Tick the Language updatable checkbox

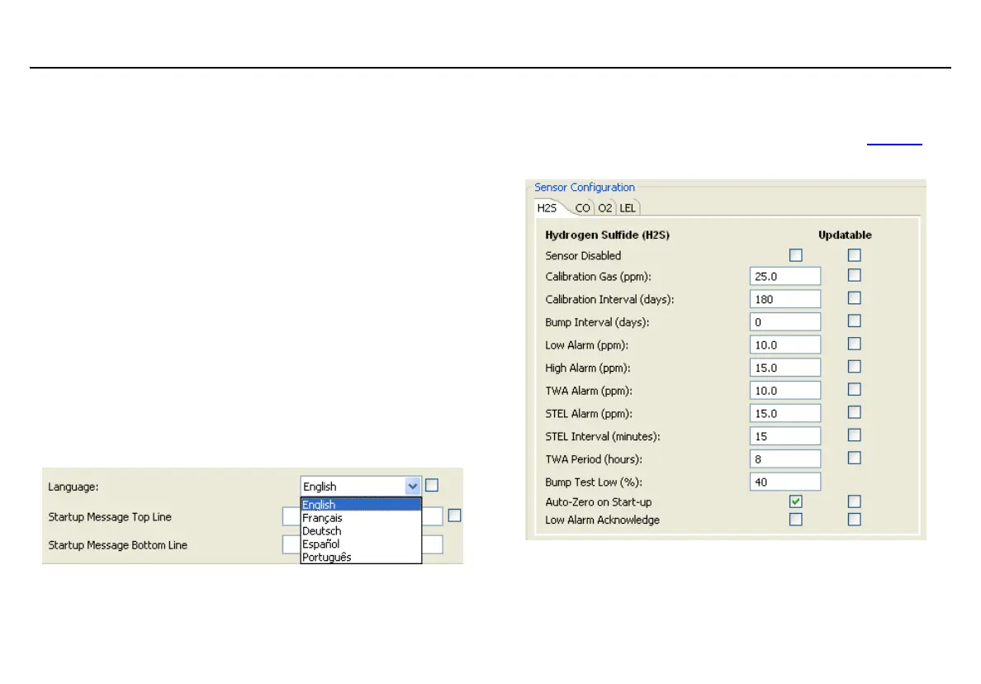point(432,485)
